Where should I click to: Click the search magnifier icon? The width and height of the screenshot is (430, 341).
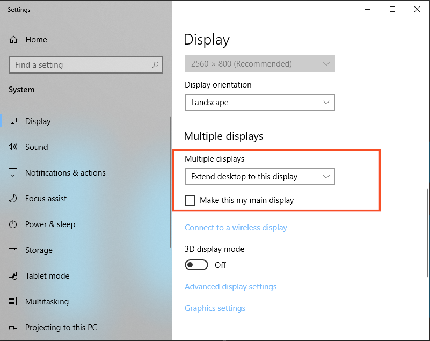155,65
